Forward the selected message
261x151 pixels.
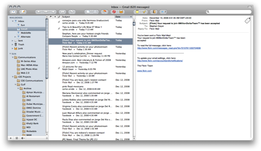53,12
